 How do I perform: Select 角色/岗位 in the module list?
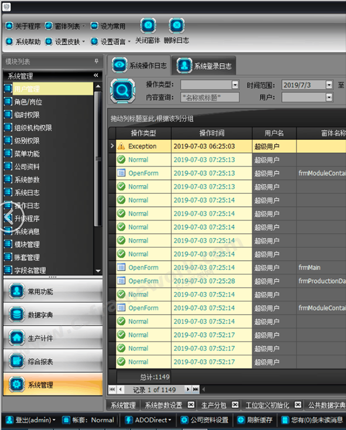(x=28, y=102)
